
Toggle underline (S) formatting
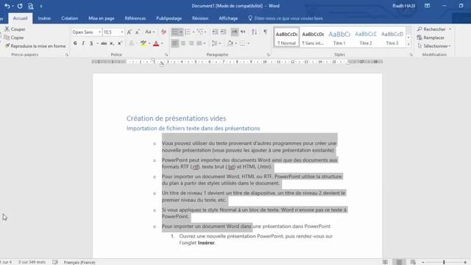[x=91, y=43]
